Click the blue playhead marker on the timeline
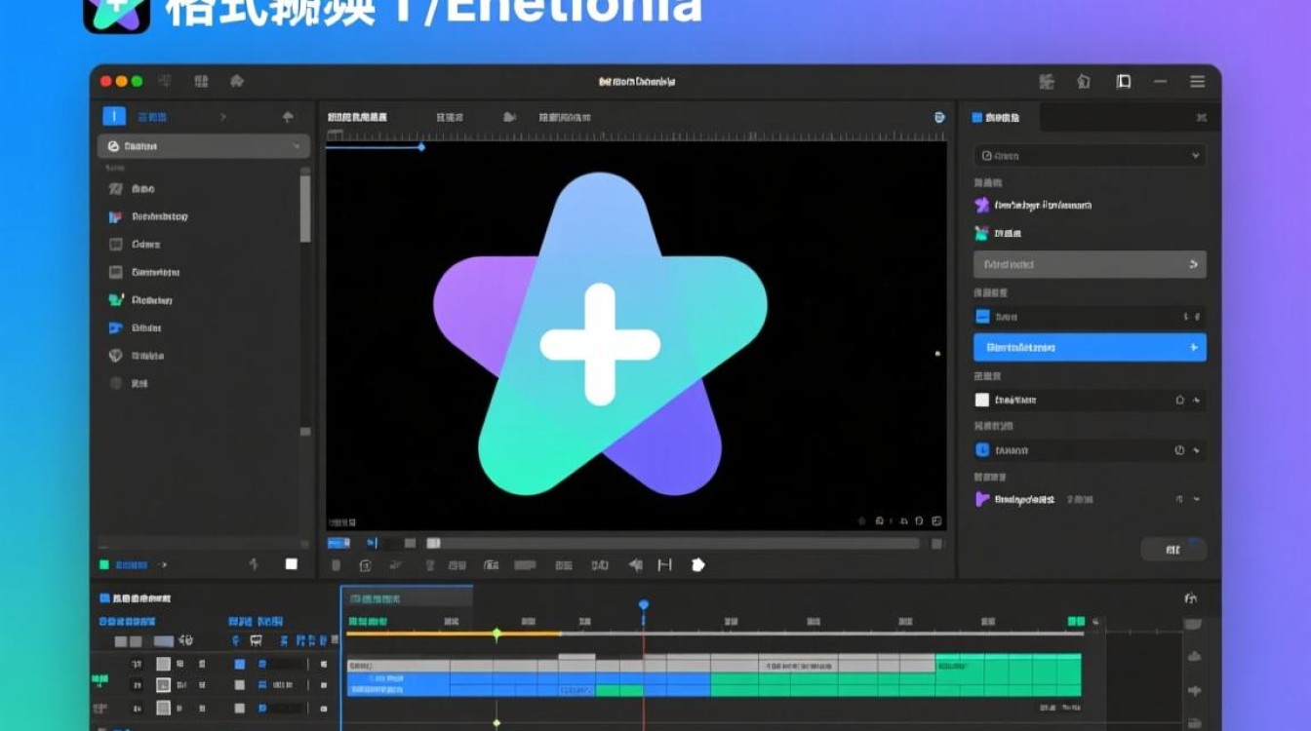The width and height of the screenshot is (1311, 731). (x=643, y=605)
